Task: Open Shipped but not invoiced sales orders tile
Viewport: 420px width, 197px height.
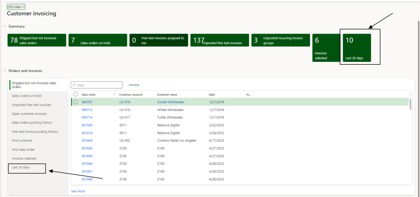Action: (37, 40)
